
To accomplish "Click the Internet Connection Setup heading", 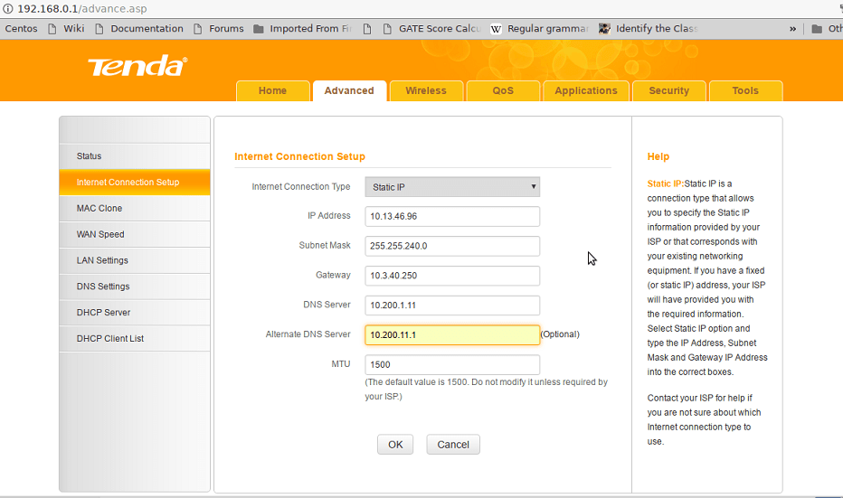I will click(x=299, y=156).
